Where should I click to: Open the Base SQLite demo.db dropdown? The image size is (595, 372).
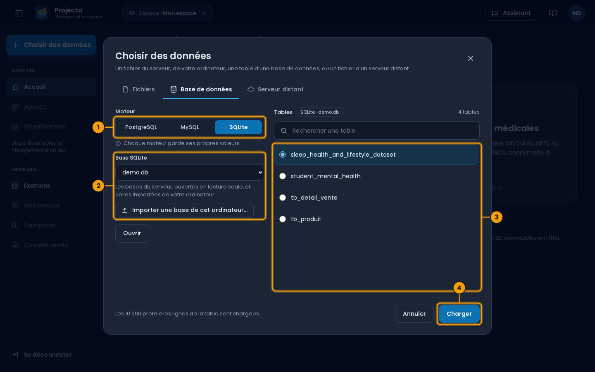click(190, 172)
